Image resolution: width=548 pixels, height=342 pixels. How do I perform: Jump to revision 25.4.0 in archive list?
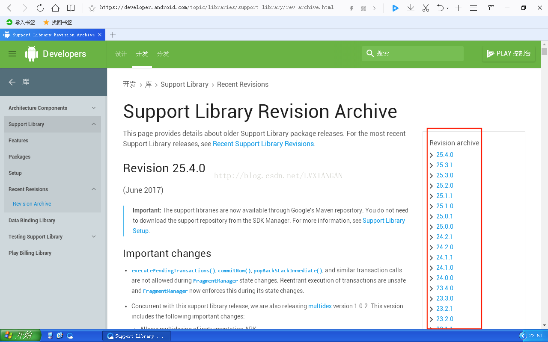point(444,155)
